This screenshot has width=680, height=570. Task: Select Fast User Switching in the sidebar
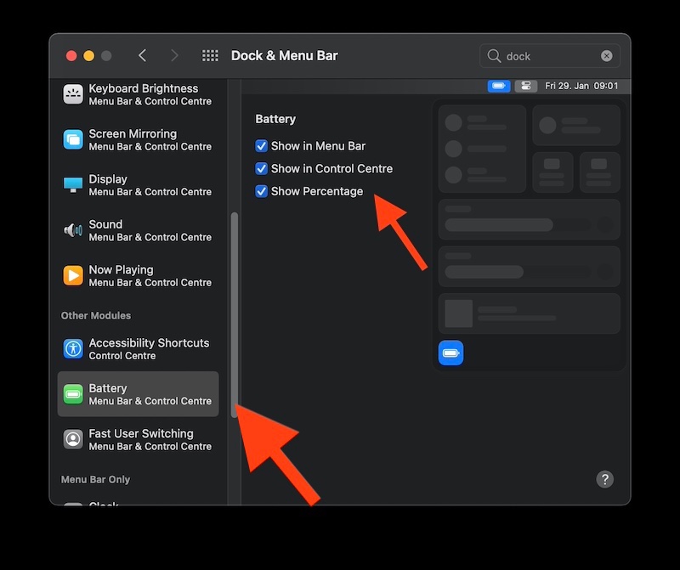click(138, 439)
